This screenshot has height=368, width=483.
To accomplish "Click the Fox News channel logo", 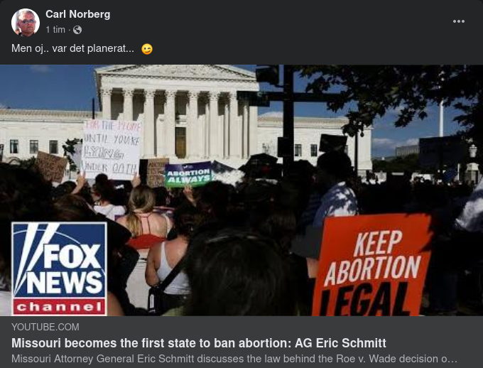I will click(59, 269).
